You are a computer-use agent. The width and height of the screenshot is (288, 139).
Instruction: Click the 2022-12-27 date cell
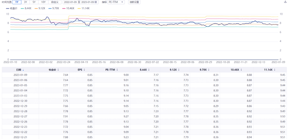click(x=21, y=116)
